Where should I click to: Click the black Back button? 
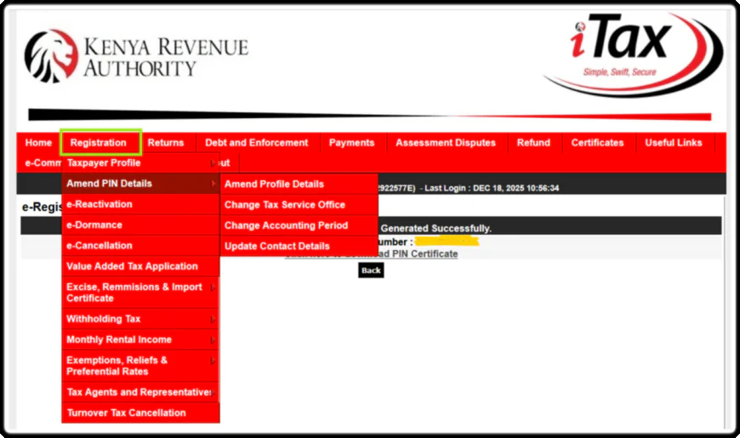(371, 270)
